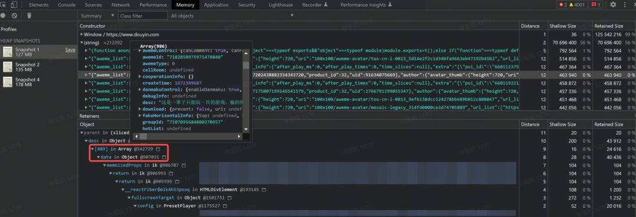Viewport: 636px width, 217px height.
Task: Collapse __reactFiber in HTMLDivElement row
Action: pos(122,189)
